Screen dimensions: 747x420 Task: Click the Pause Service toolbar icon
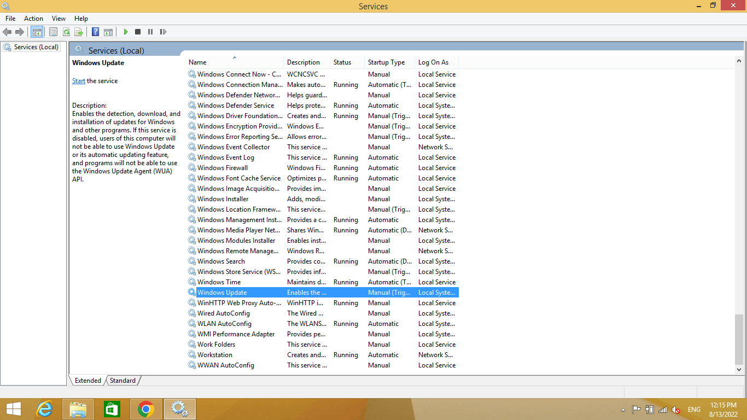click(150, 32)
